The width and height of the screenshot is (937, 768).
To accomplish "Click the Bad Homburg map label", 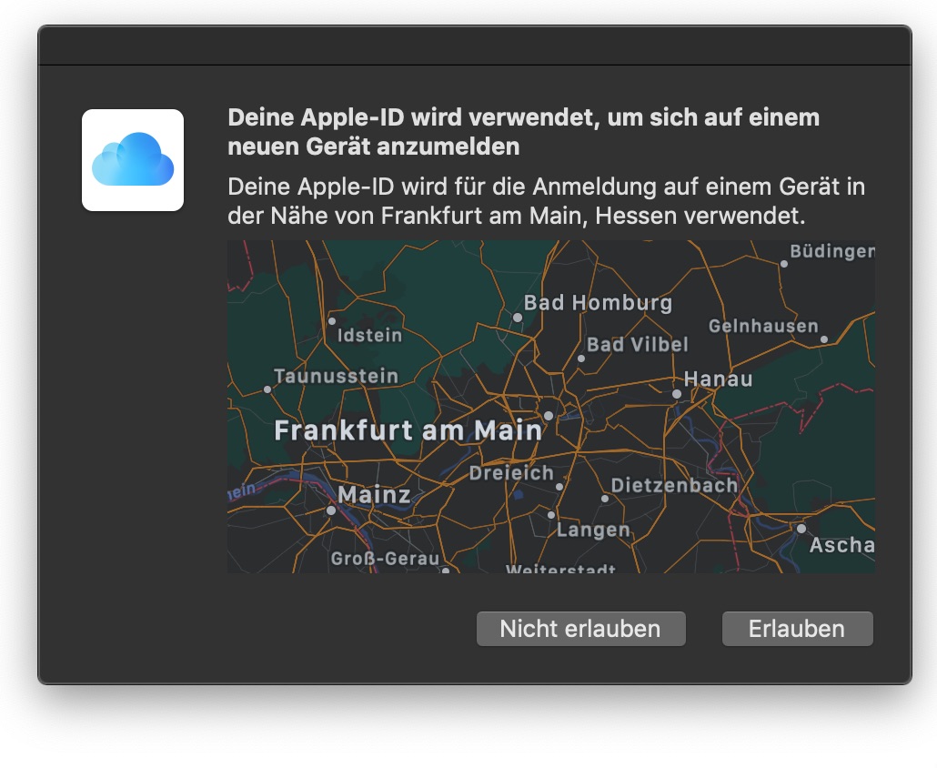I will pyautogui.click(x=598, y=303).
